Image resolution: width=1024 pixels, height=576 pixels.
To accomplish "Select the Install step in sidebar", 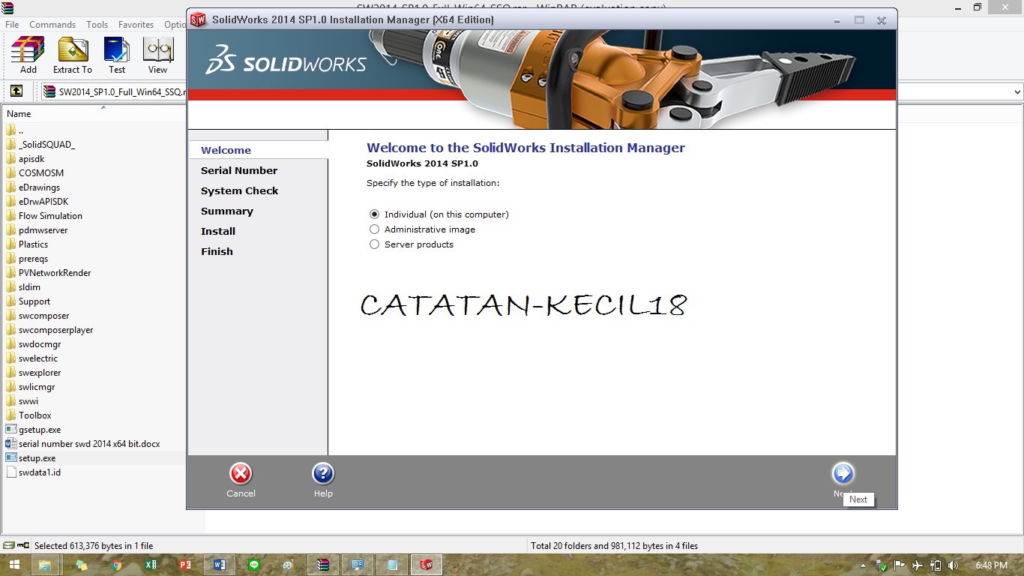I will click(x=218, y=231).
